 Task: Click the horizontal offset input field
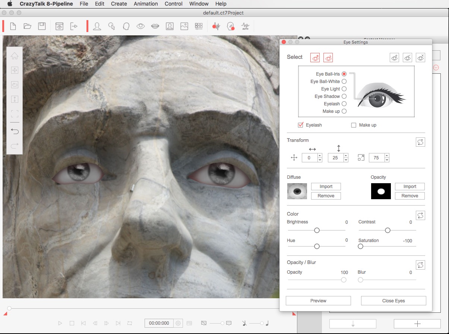(x=309, y=158)
